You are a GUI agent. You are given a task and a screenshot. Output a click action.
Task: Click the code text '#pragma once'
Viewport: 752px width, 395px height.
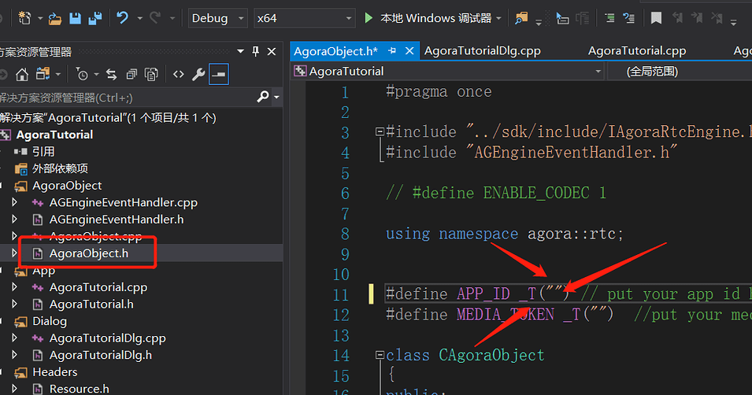point(439,91)
